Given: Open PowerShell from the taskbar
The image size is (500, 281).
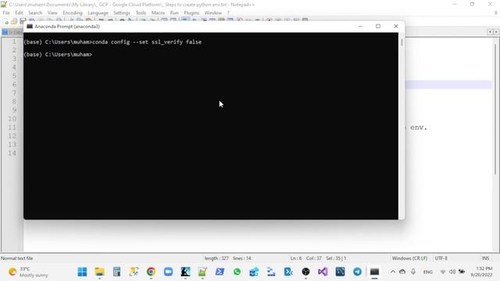Looking at the screenshot, I should (220, 272).
